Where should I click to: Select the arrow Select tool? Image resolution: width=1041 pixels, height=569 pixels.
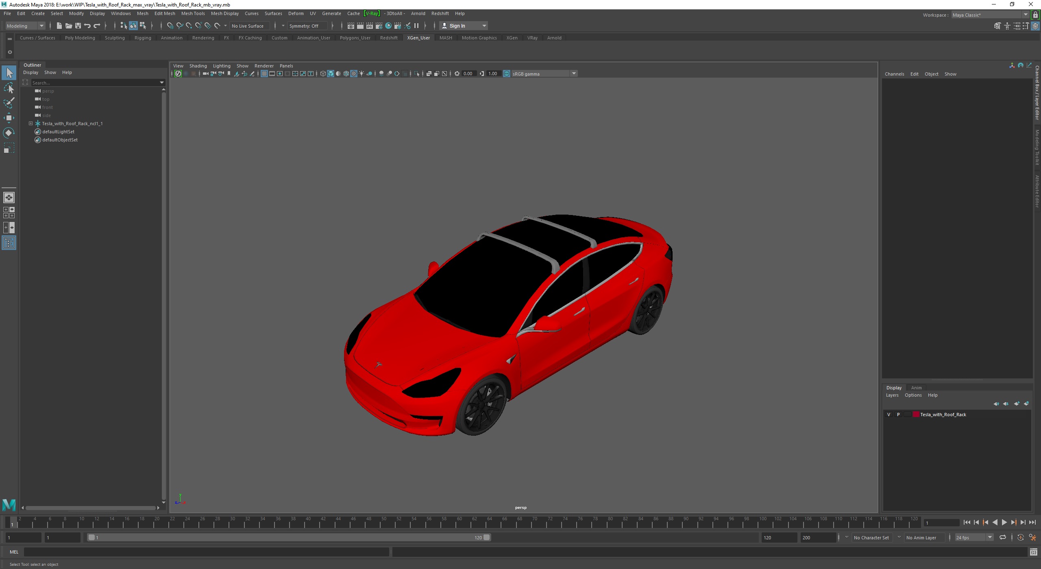[x=9, y=73]
